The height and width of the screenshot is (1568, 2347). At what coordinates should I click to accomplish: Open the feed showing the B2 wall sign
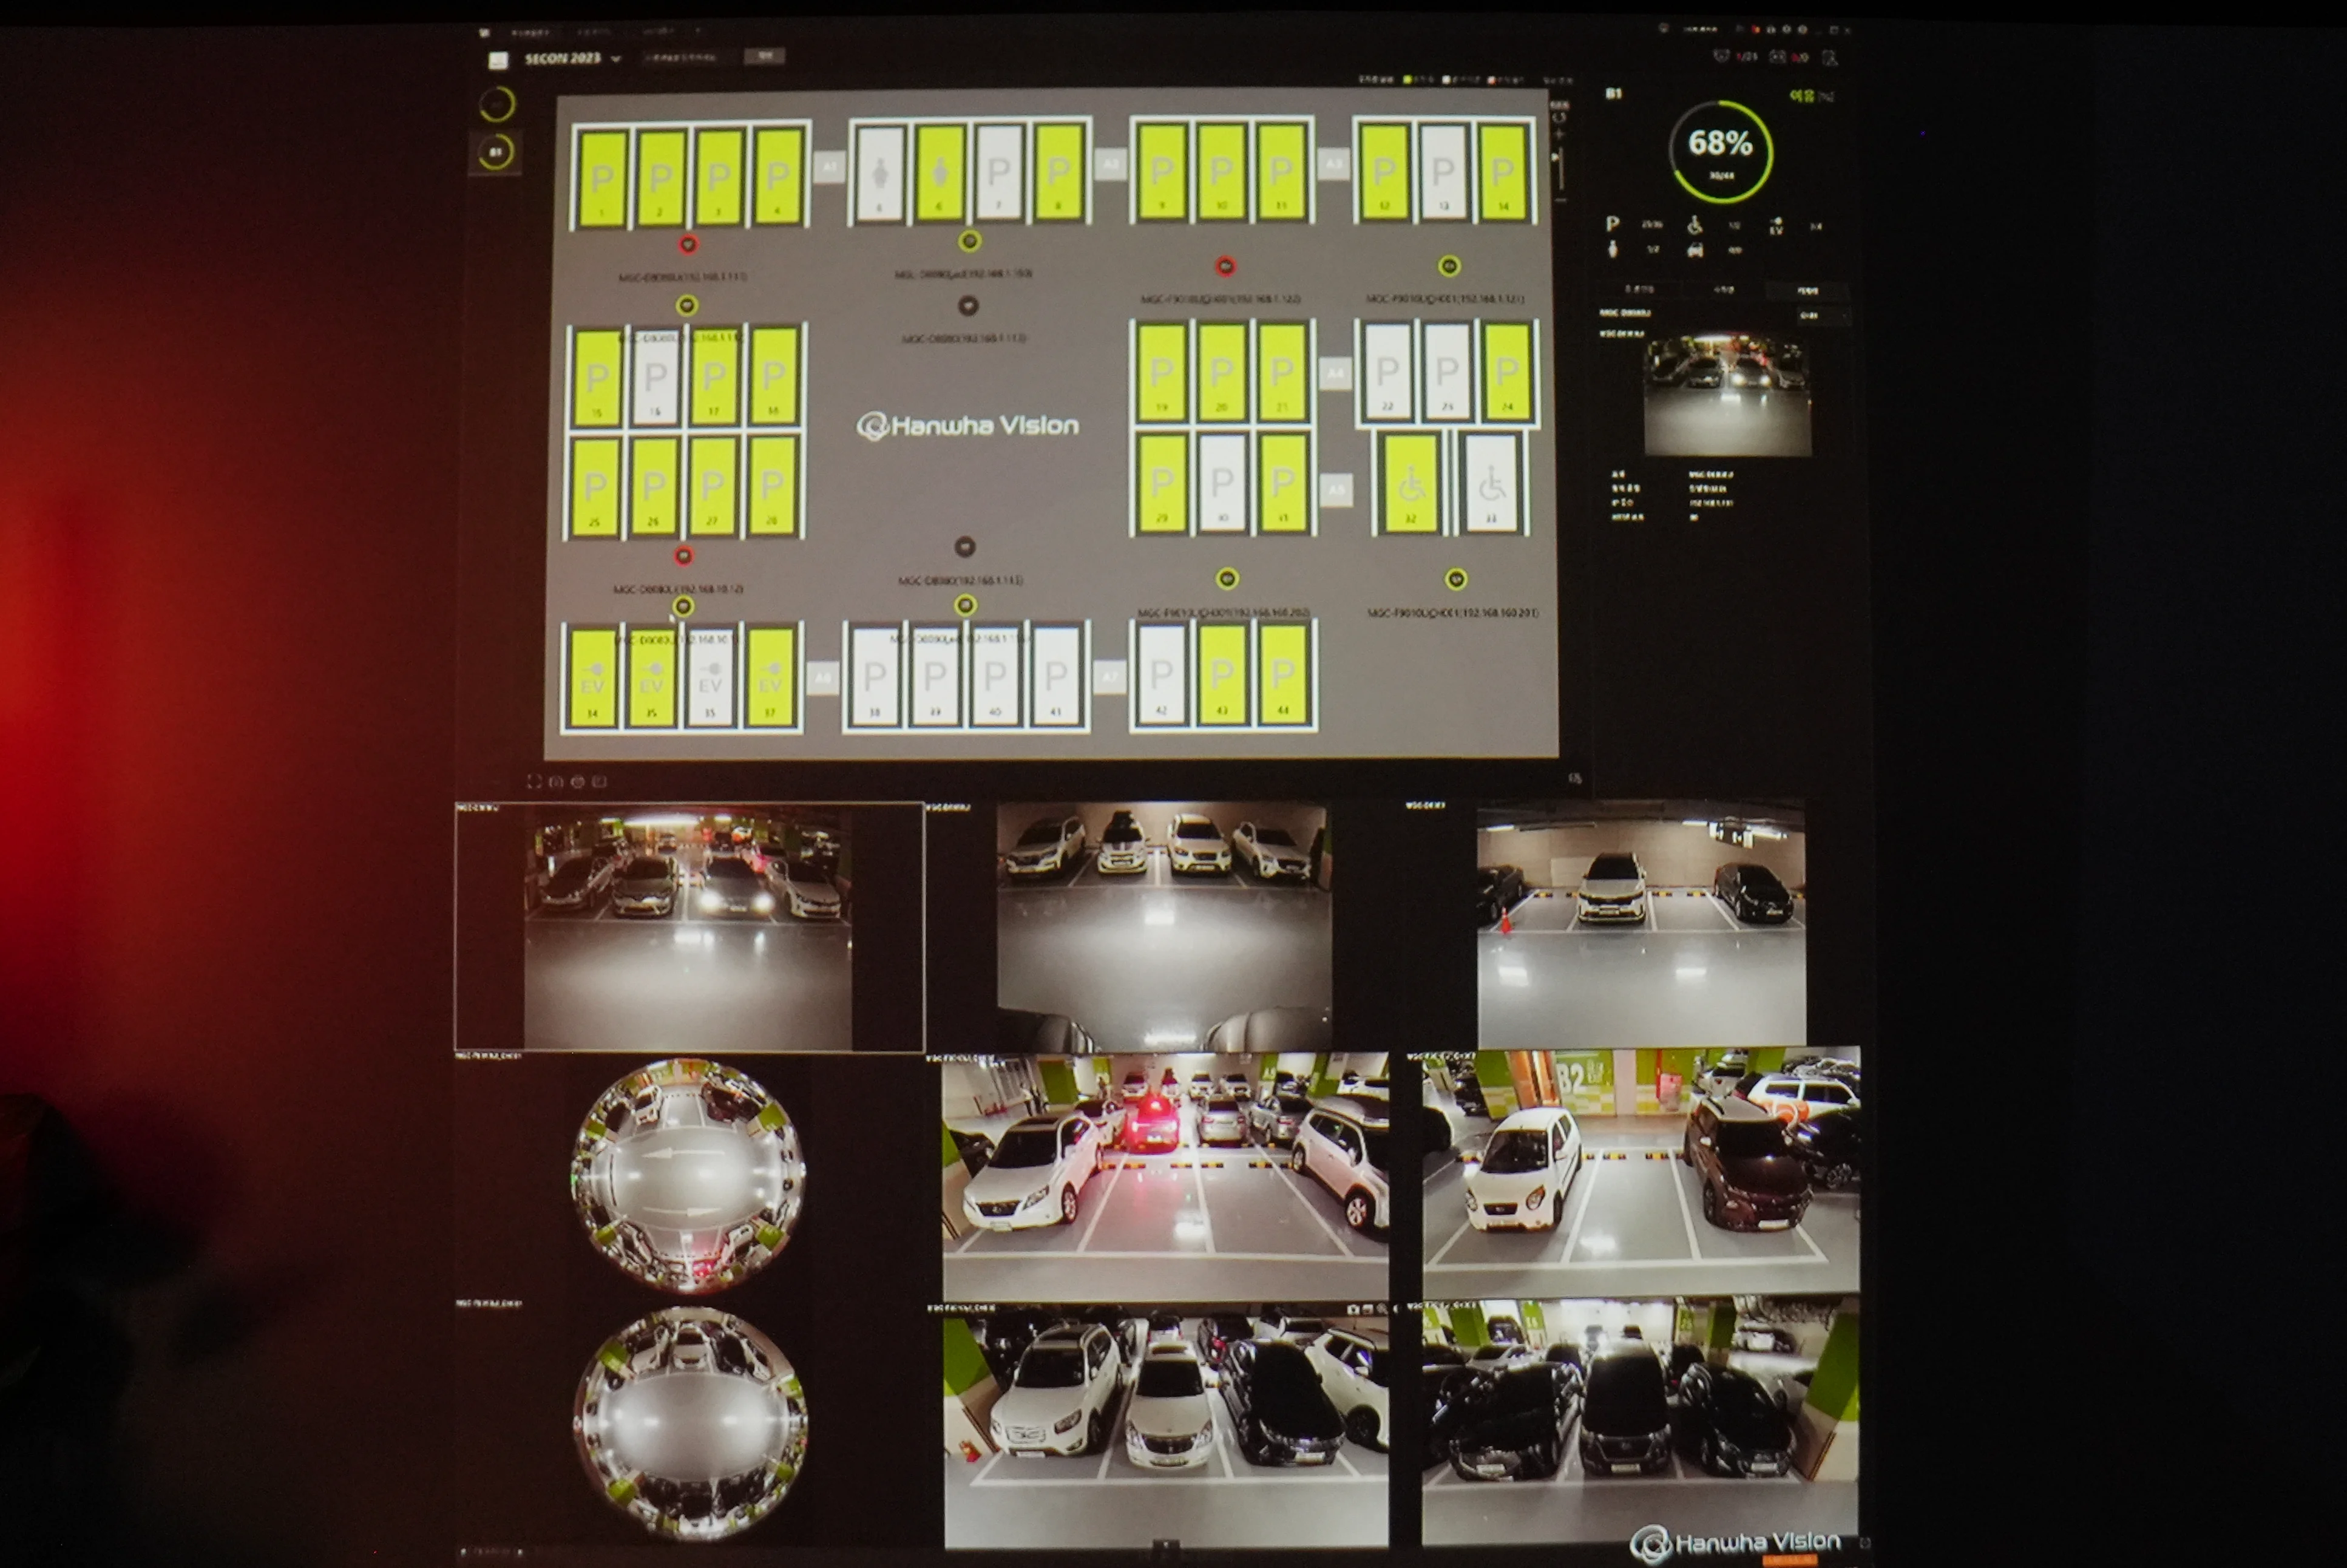[1641, 1173]
